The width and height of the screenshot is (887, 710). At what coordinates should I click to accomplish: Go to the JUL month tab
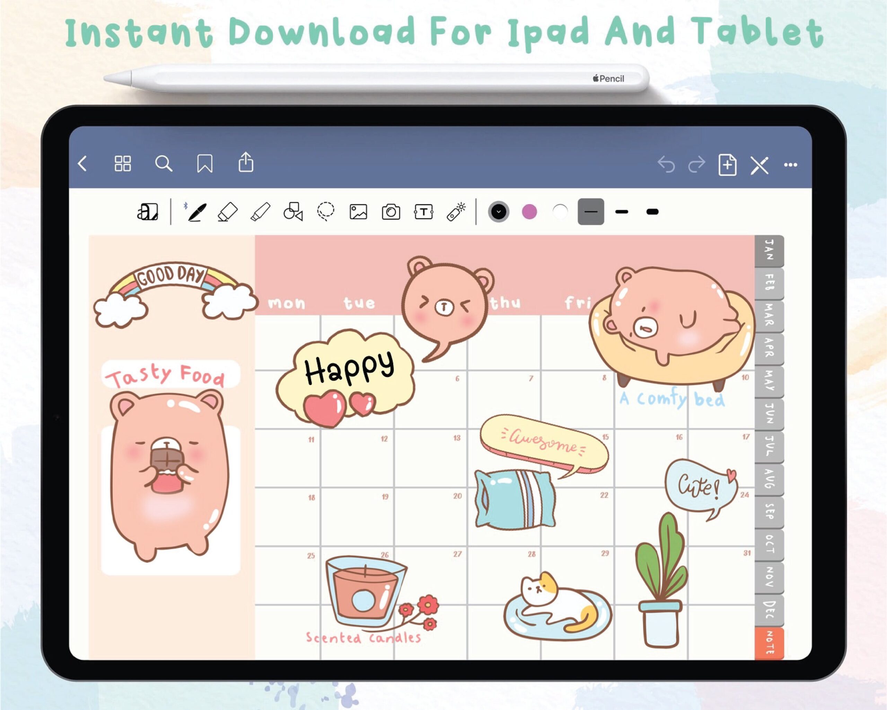click(769, 447)
